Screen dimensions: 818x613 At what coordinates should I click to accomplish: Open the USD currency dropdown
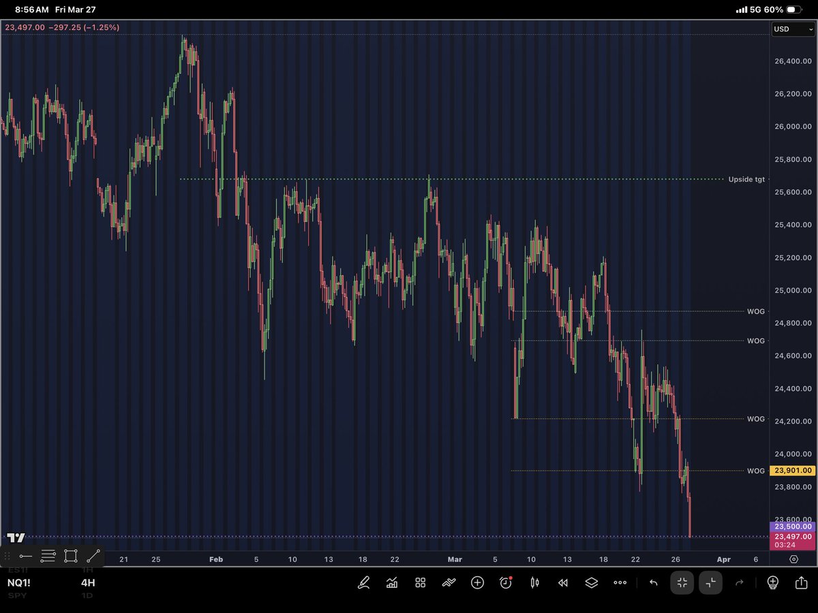[793, 29]
